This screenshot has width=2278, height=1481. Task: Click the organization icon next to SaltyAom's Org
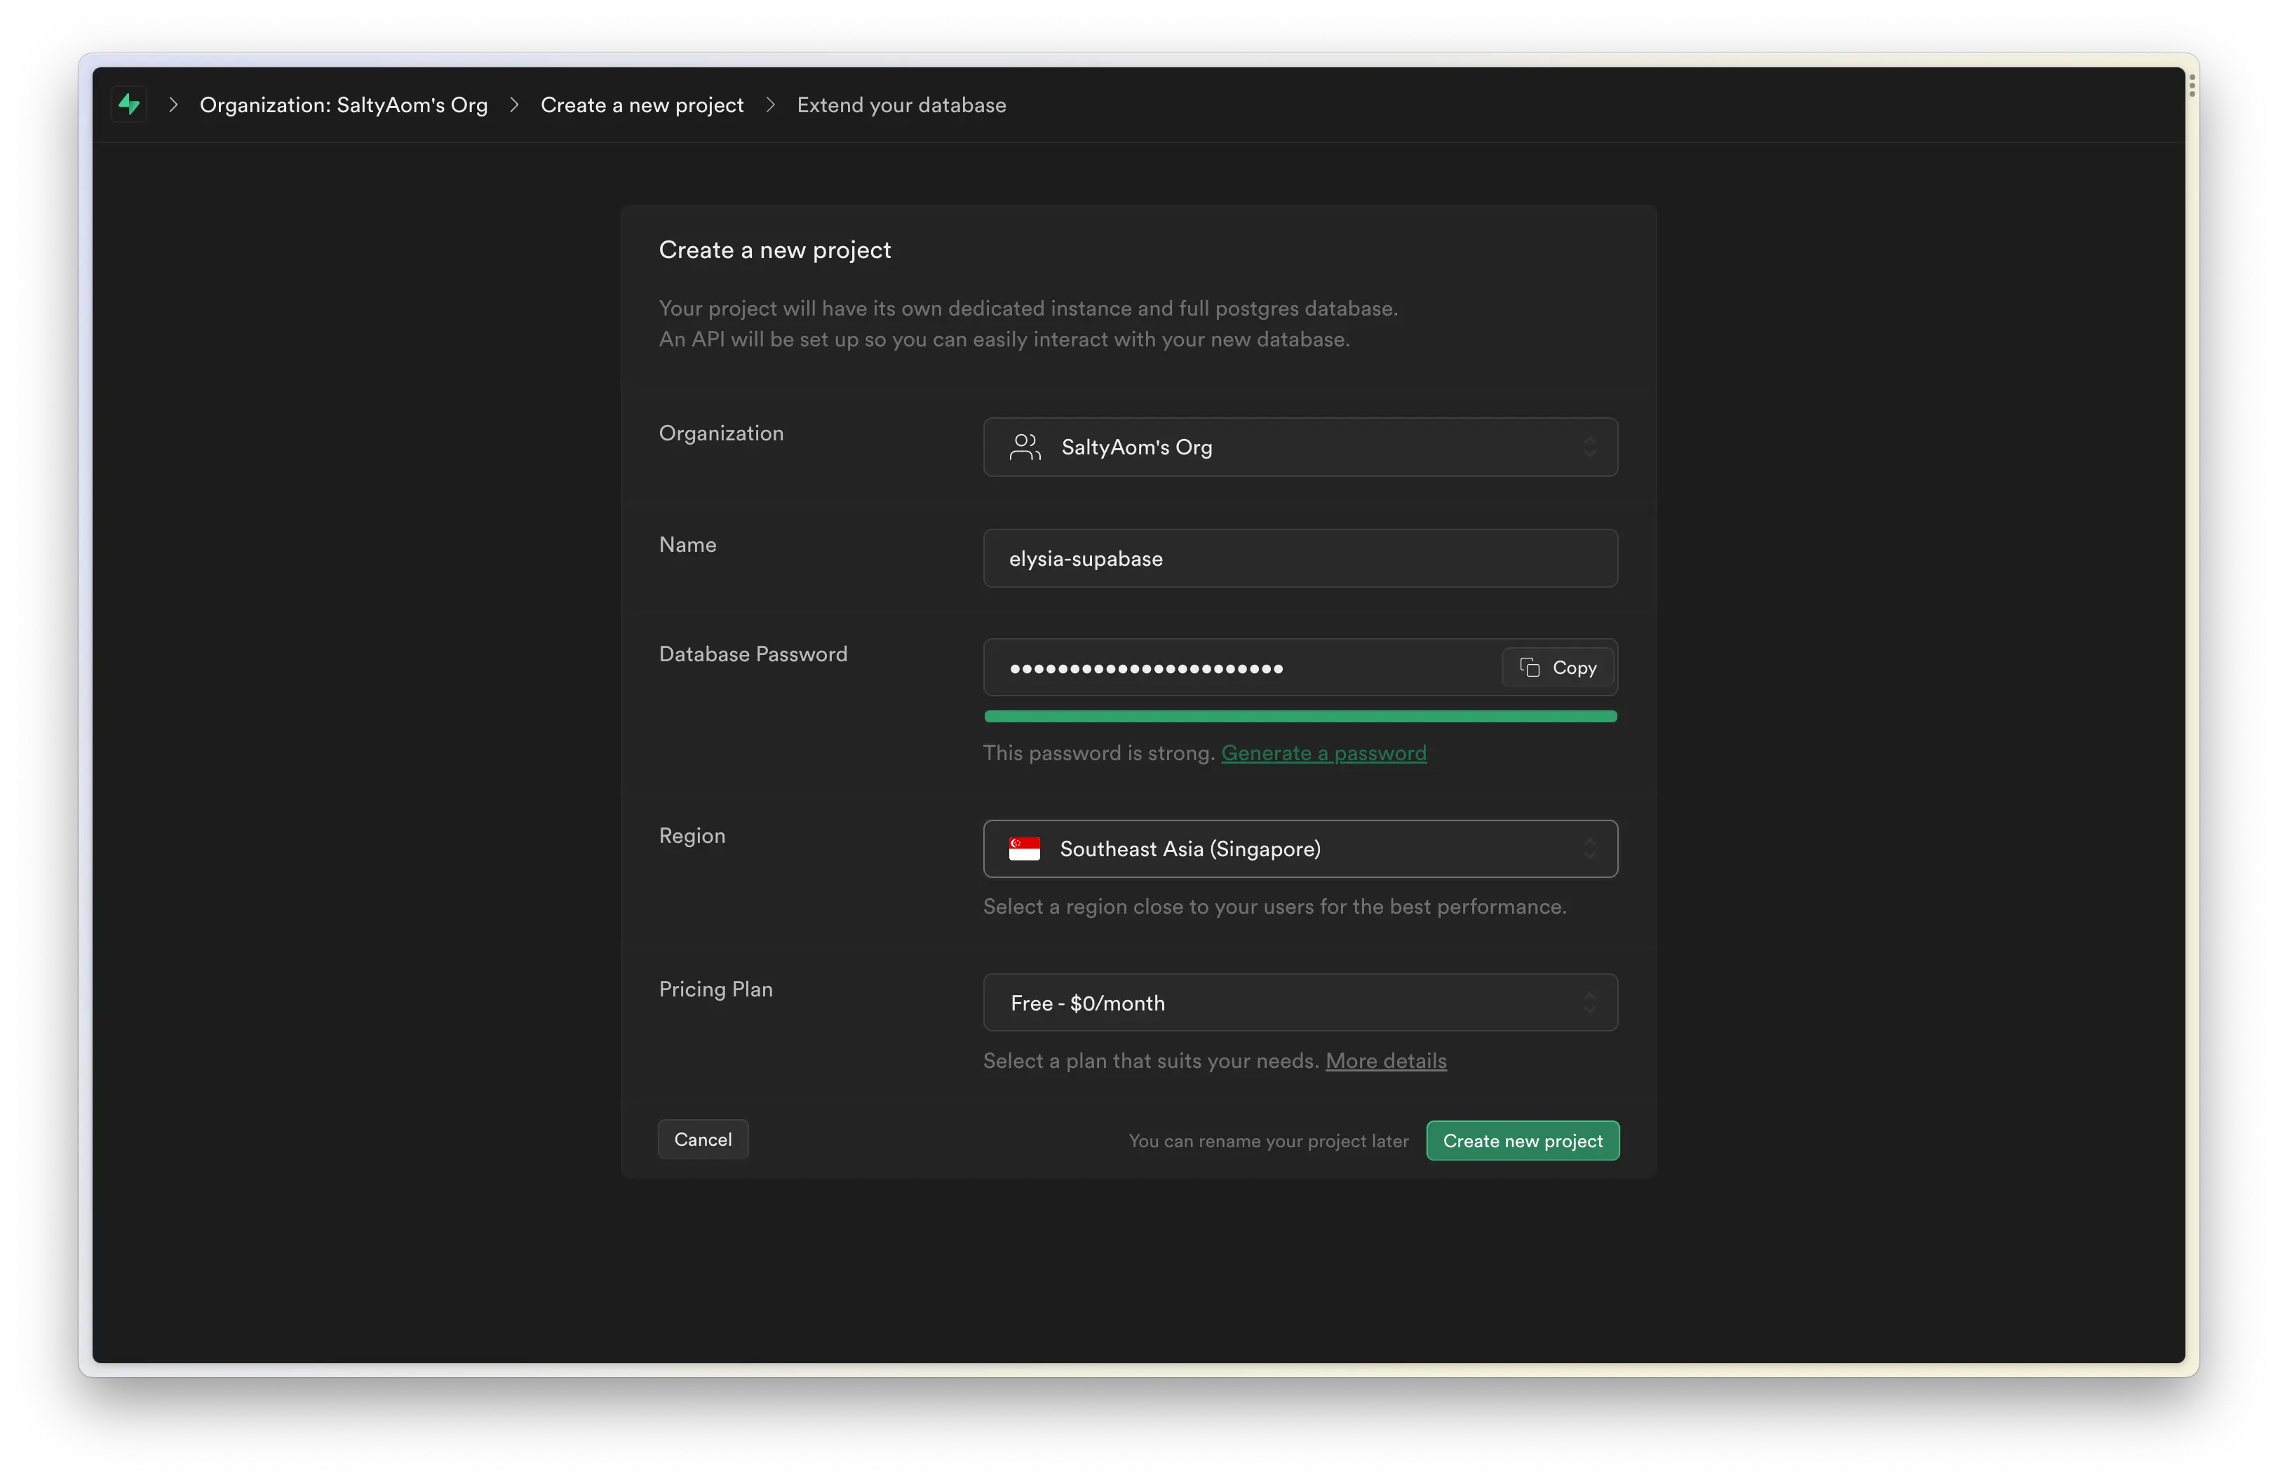tap(1025, 447)
